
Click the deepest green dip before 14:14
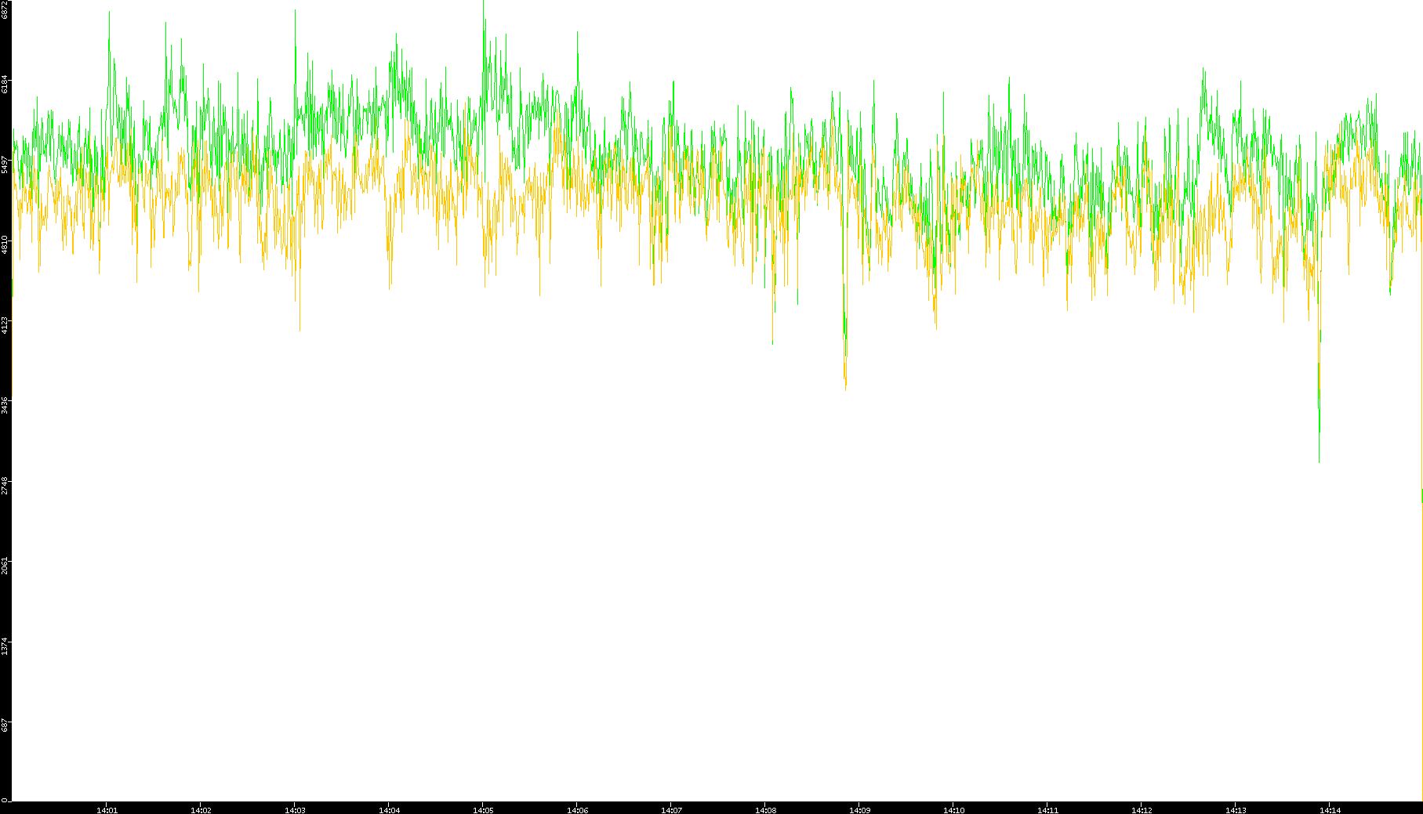[x=1319, y=461]
